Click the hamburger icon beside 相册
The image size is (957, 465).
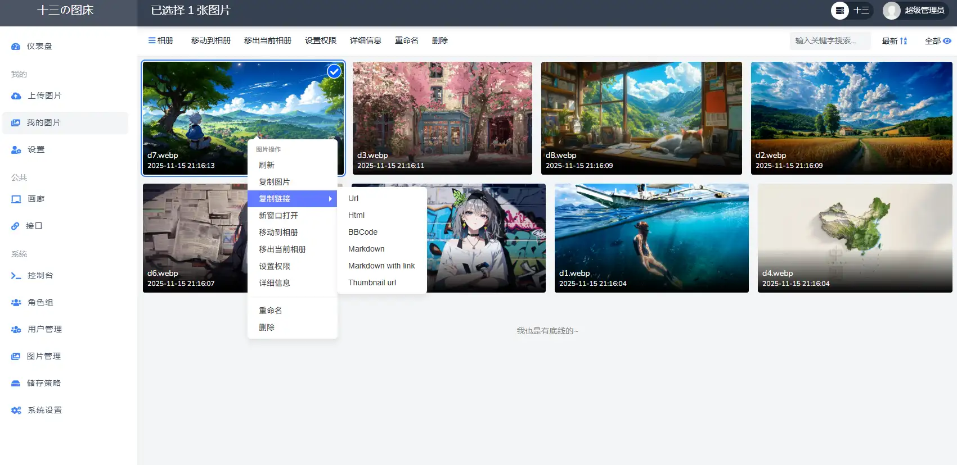[x=152, y=40]
